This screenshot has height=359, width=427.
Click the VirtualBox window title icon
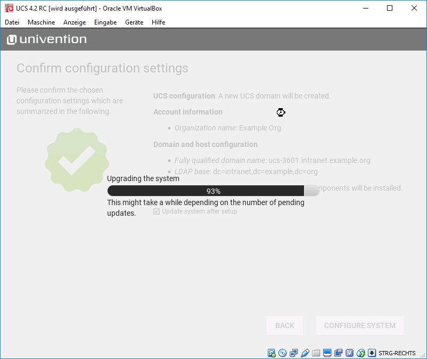(x=9, y=8)
